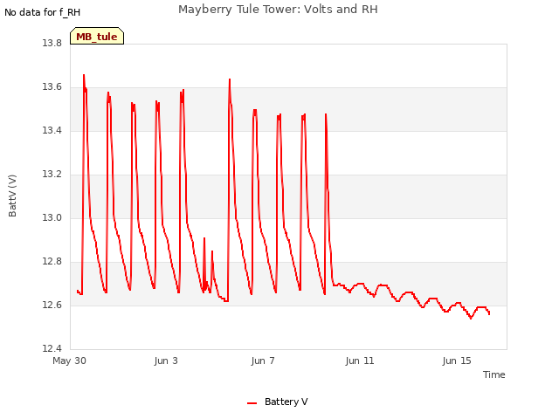This screenshot has width=559, height=419.
Task: Click the MB_tule label tag
Action: click(97, 36)
